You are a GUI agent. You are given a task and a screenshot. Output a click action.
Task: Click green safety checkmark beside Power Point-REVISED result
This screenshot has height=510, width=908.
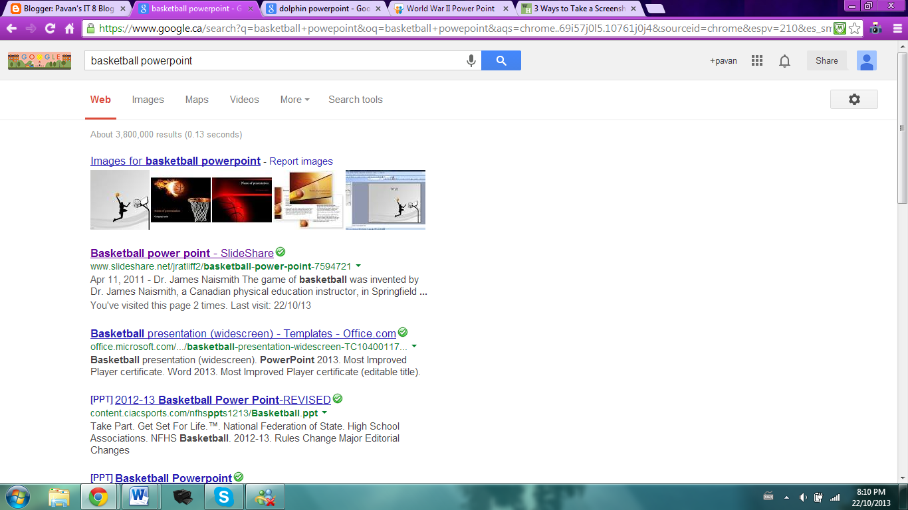[x=338, y=399]
